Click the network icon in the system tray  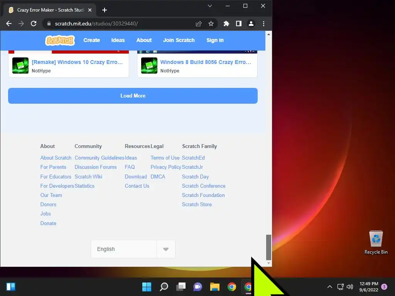[340, 287]
